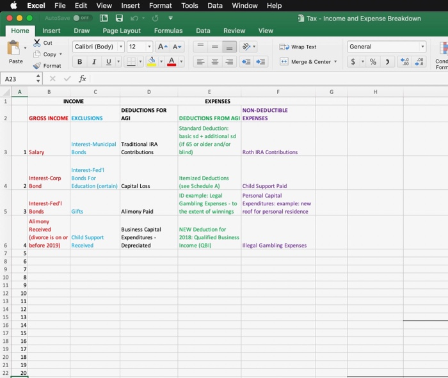
Task: Decrease decimal places icon
Action: tap(419, 61)
